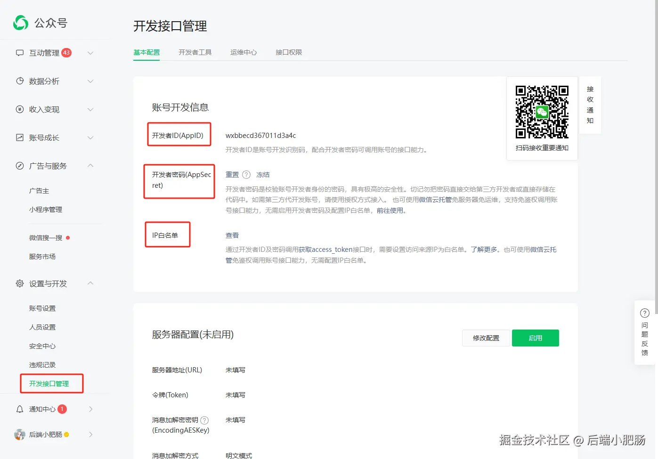The width and height of the screenshot is (658, 459).
Task: Click the 通知中心 bell icon
Action: pyautogui.click(x=20, y=409)
